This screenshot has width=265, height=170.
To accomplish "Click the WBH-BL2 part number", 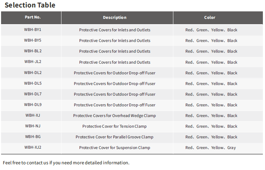I will pyautogui.click(x=33, y=51).
